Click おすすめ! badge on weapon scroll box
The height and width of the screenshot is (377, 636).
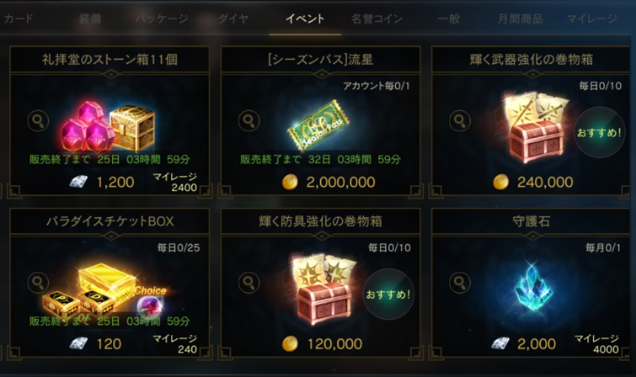point(599,133)
